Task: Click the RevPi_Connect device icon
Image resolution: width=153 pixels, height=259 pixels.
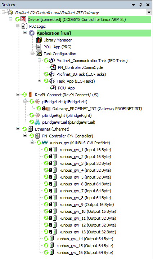Action: click(30, 95)
